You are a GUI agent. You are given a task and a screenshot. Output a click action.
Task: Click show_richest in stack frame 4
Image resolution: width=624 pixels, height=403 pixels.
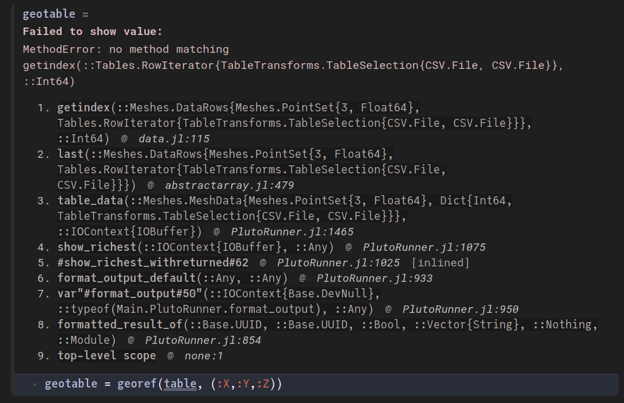(97, 247)
